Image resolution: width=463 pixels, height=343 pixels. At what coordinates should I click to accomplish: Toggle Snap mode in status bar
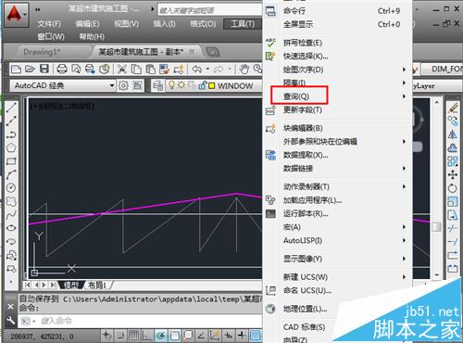(x=120, y=336)
